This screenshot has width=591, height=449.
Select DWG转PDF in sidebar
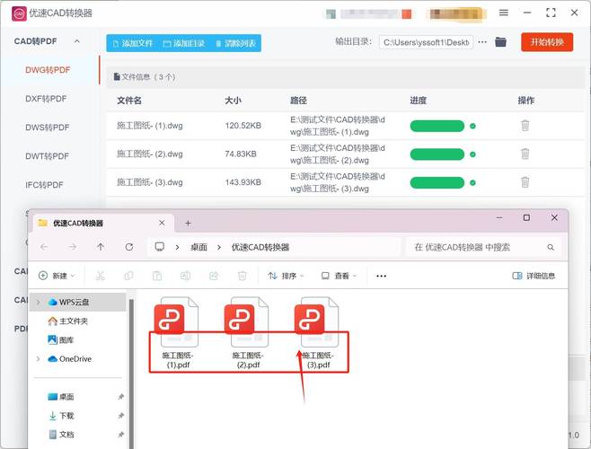tap(48, 70)
